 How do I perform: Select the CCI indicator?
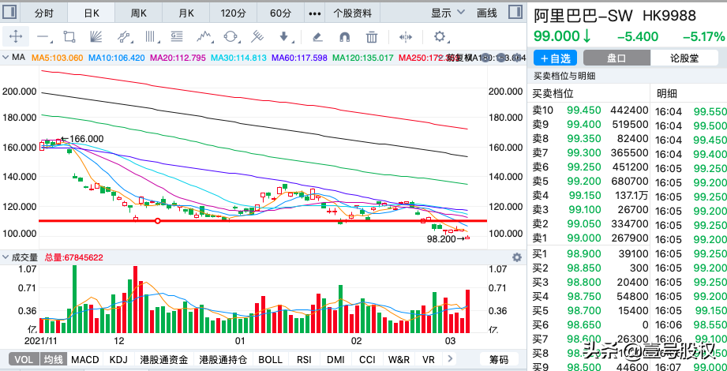tap(367, 359)
